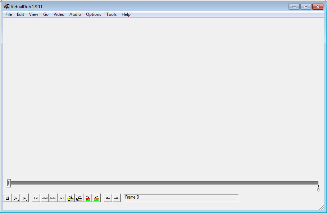
Task: Minimize the VirtualDub window
Action: pyautogui.click(x=294, y=7)
